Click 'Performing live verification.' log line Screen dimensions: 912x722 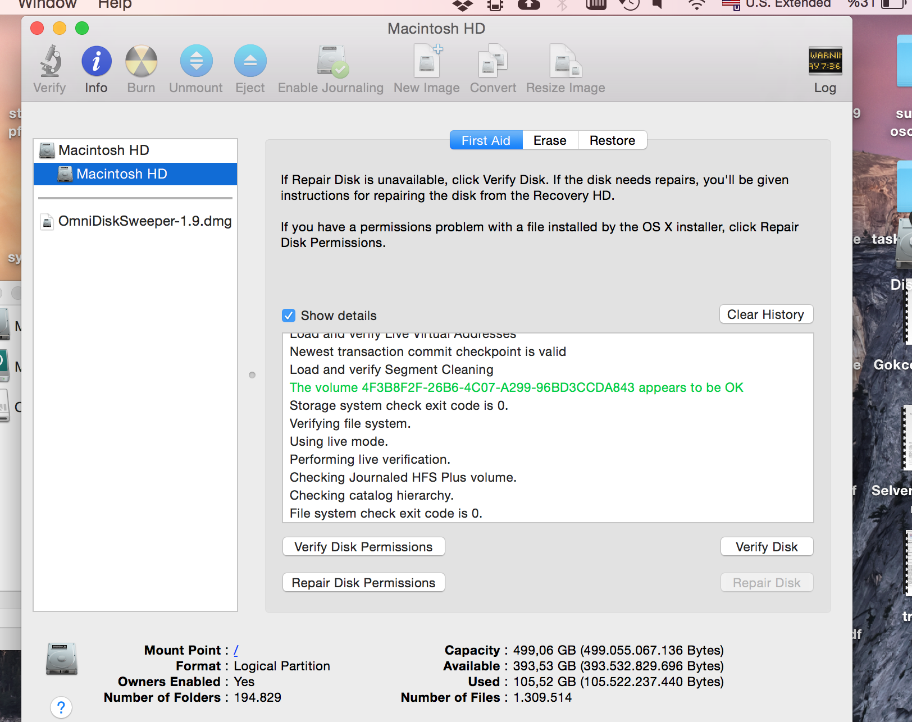370,459
